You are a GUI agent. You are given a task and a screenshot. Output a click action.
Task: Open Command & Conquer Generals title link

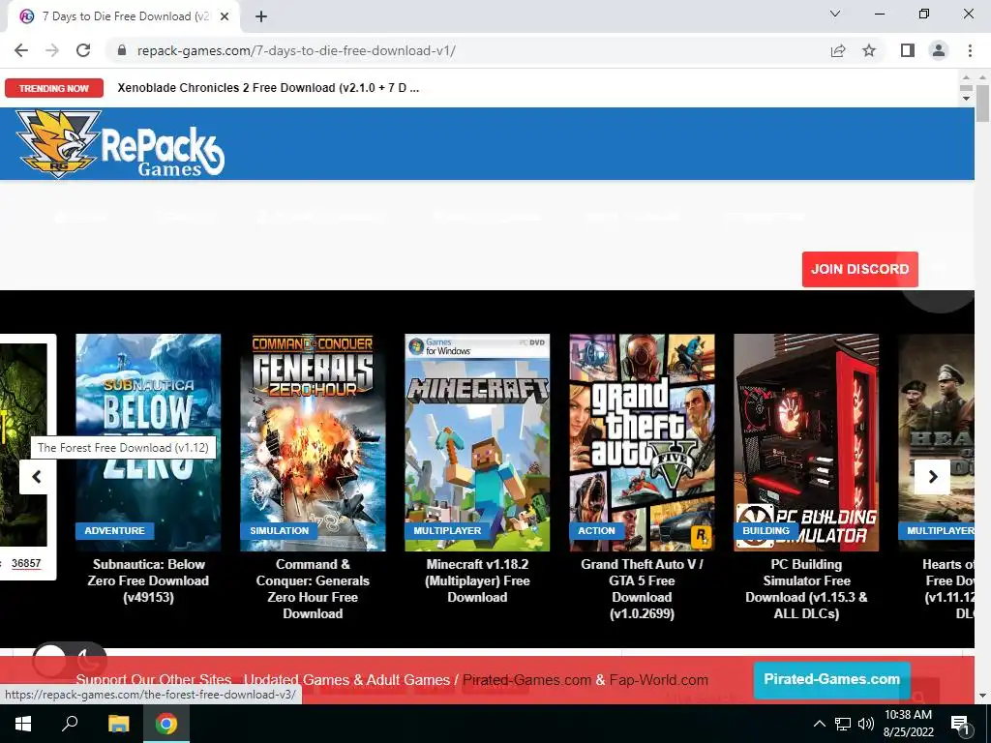(313, 589)
